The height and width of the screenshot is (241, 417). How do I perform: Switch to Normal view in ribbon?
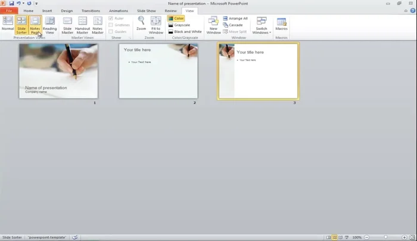click(x=8, y=24)
